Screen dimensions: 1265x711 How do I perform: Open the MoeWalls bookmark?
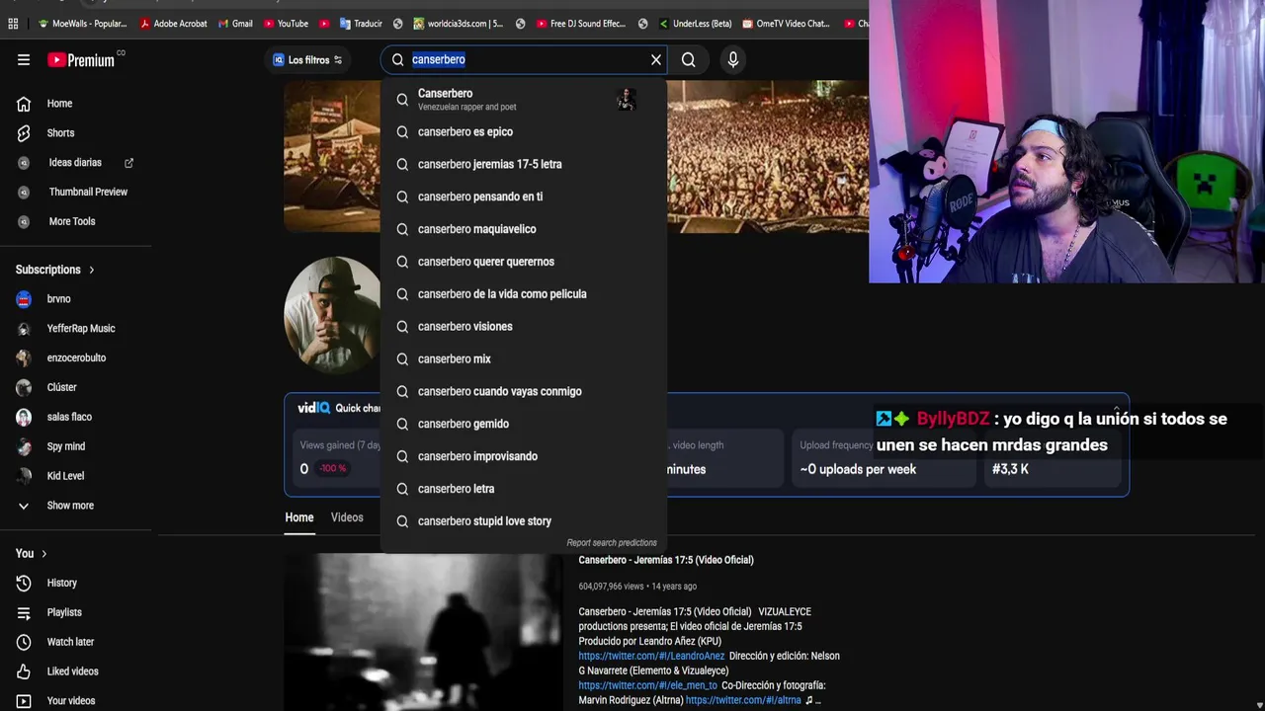pyautogui.click(x=83, y=24)
